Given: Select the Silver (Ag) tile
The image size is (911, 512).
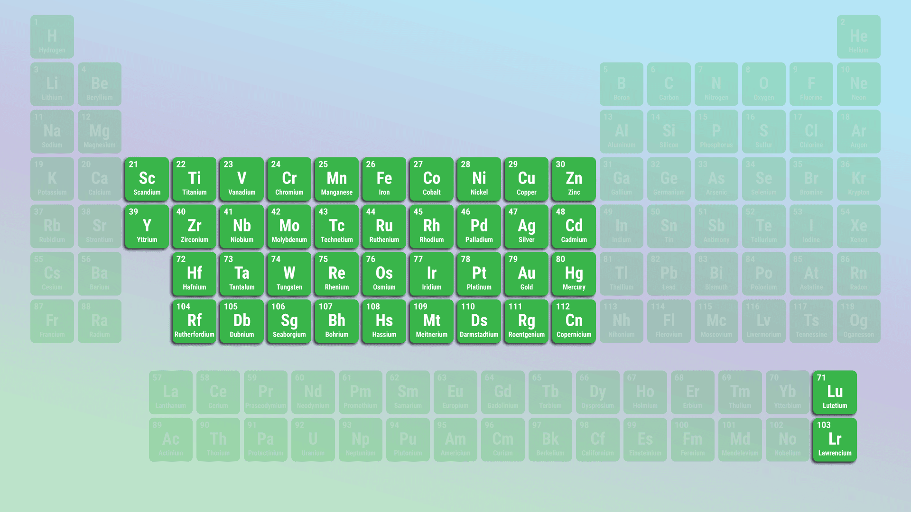Looking at the screenshot, I should pos(526,226).
